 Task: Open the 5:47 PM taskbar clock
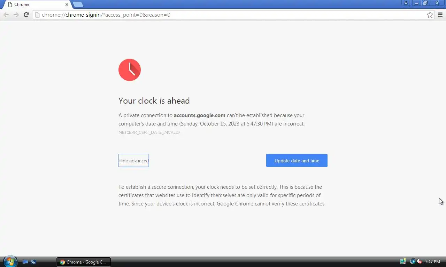click(433, 262)
